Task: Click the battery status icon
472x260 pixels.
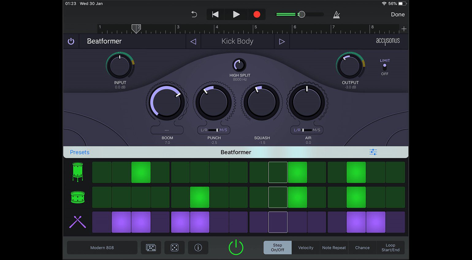Action: pos(402,3)
